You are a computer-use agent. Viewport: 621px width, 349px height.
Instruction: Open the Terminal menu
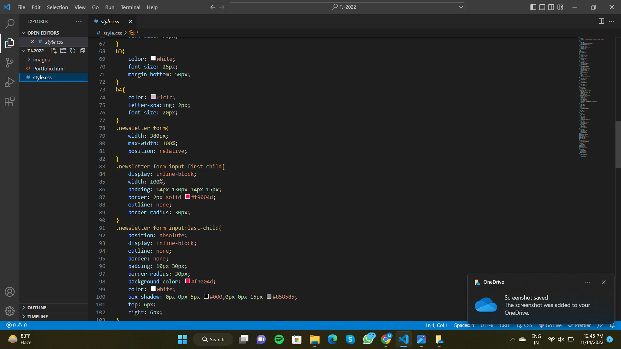130,7
